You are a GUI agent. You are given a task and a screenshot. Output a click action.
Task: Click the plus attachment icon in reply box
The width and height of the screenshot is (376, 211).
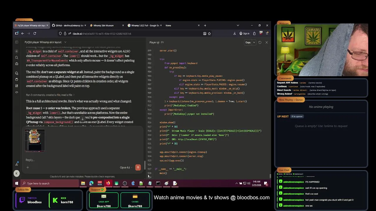pyautogui.click(x=28, y=167)
